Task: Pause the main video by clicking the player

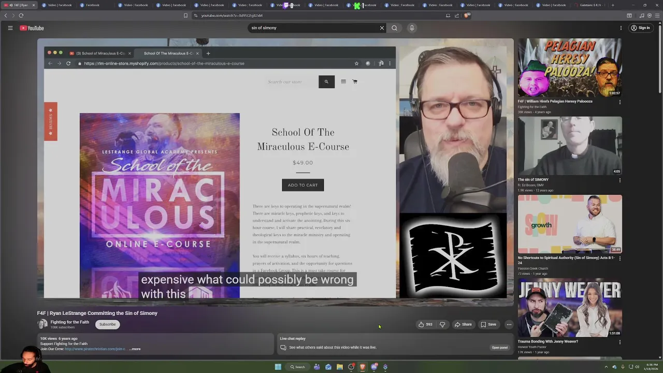Action: pyautogui.click(x=275, y=173)
